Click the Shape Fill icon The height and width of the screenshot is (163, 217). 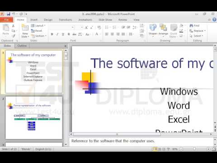[x=182, y=26]
